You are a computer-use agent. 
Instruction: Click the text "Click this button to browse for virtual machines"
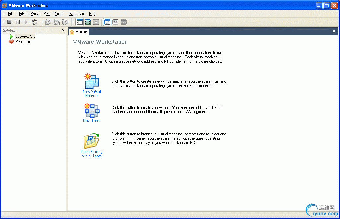point(147,134)
